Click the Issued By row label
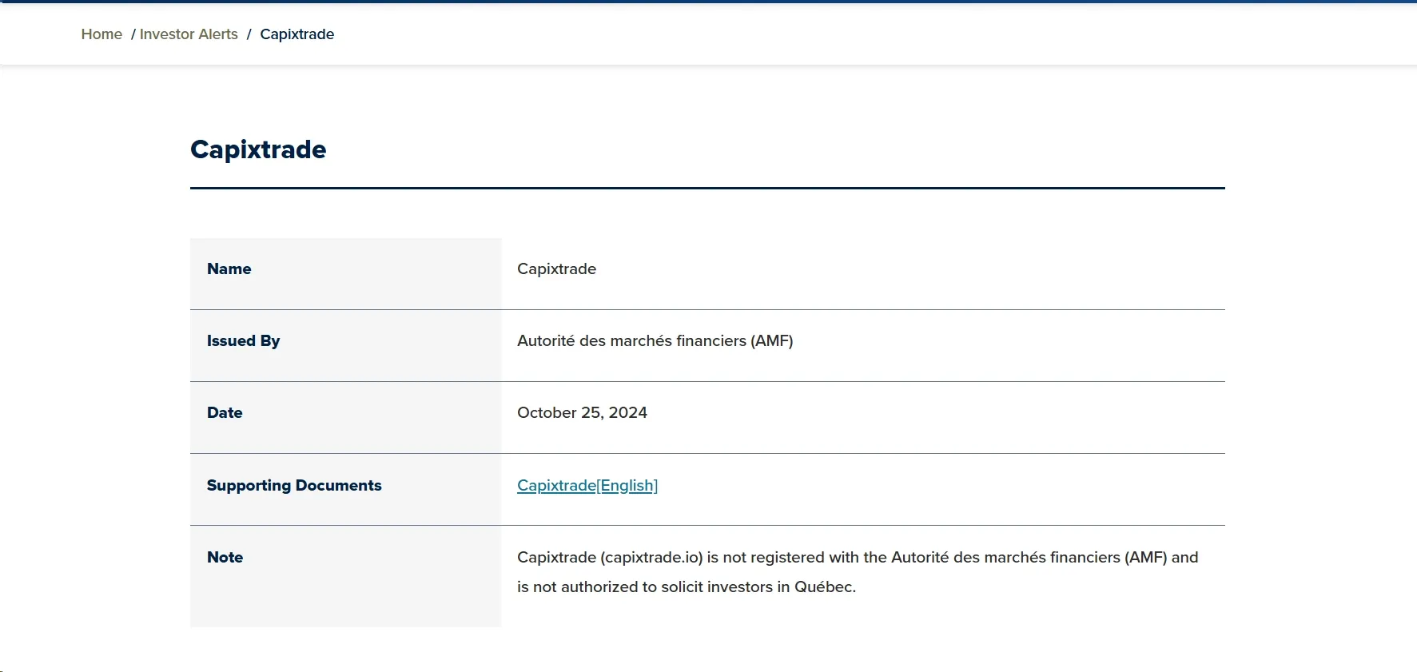Viewport: 1417px width, 672px height. point(244,341)
